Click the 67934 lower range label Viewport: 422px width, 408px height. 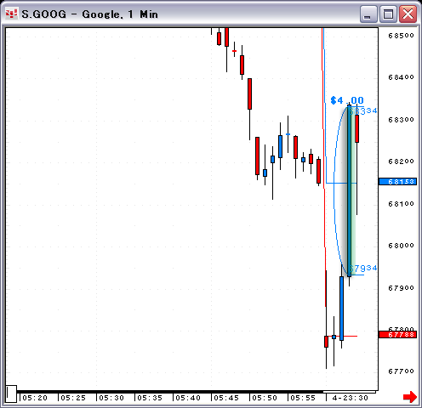(363, 268)
